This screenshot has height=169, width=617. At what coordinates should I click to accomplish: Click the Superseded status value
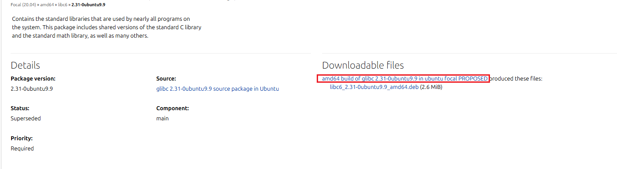[26, 118]
